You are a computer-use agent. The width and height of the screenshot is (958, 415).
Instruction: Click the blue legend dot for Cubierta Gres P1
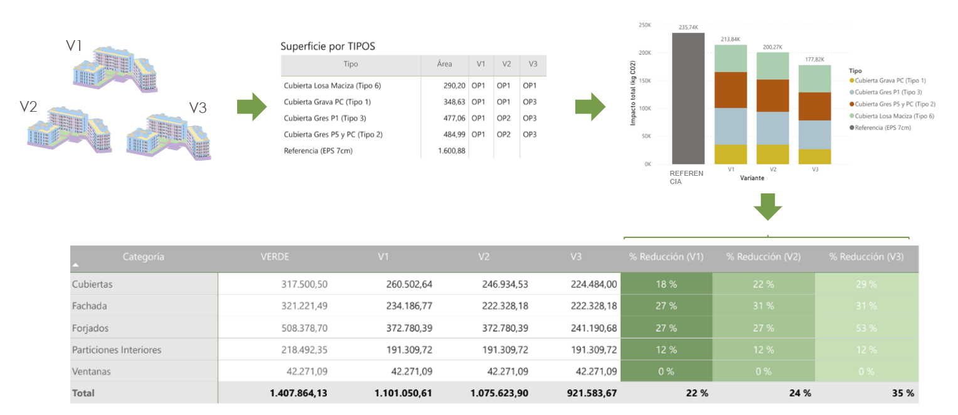point(852,92)
